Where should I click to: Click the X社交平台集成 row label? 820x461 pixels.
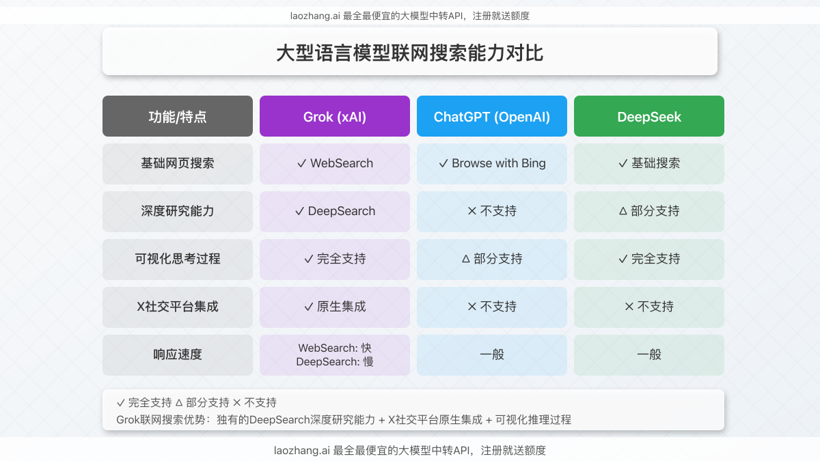coord(178,307)
